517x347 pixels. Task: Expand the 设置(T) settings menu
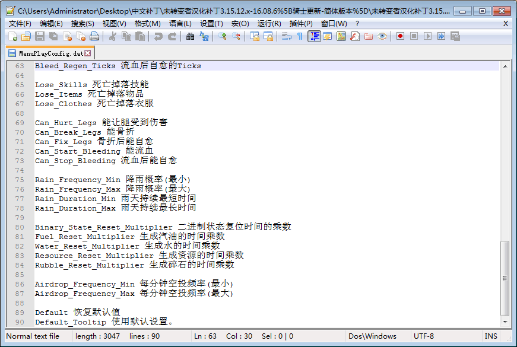click(x=211, y=23)
